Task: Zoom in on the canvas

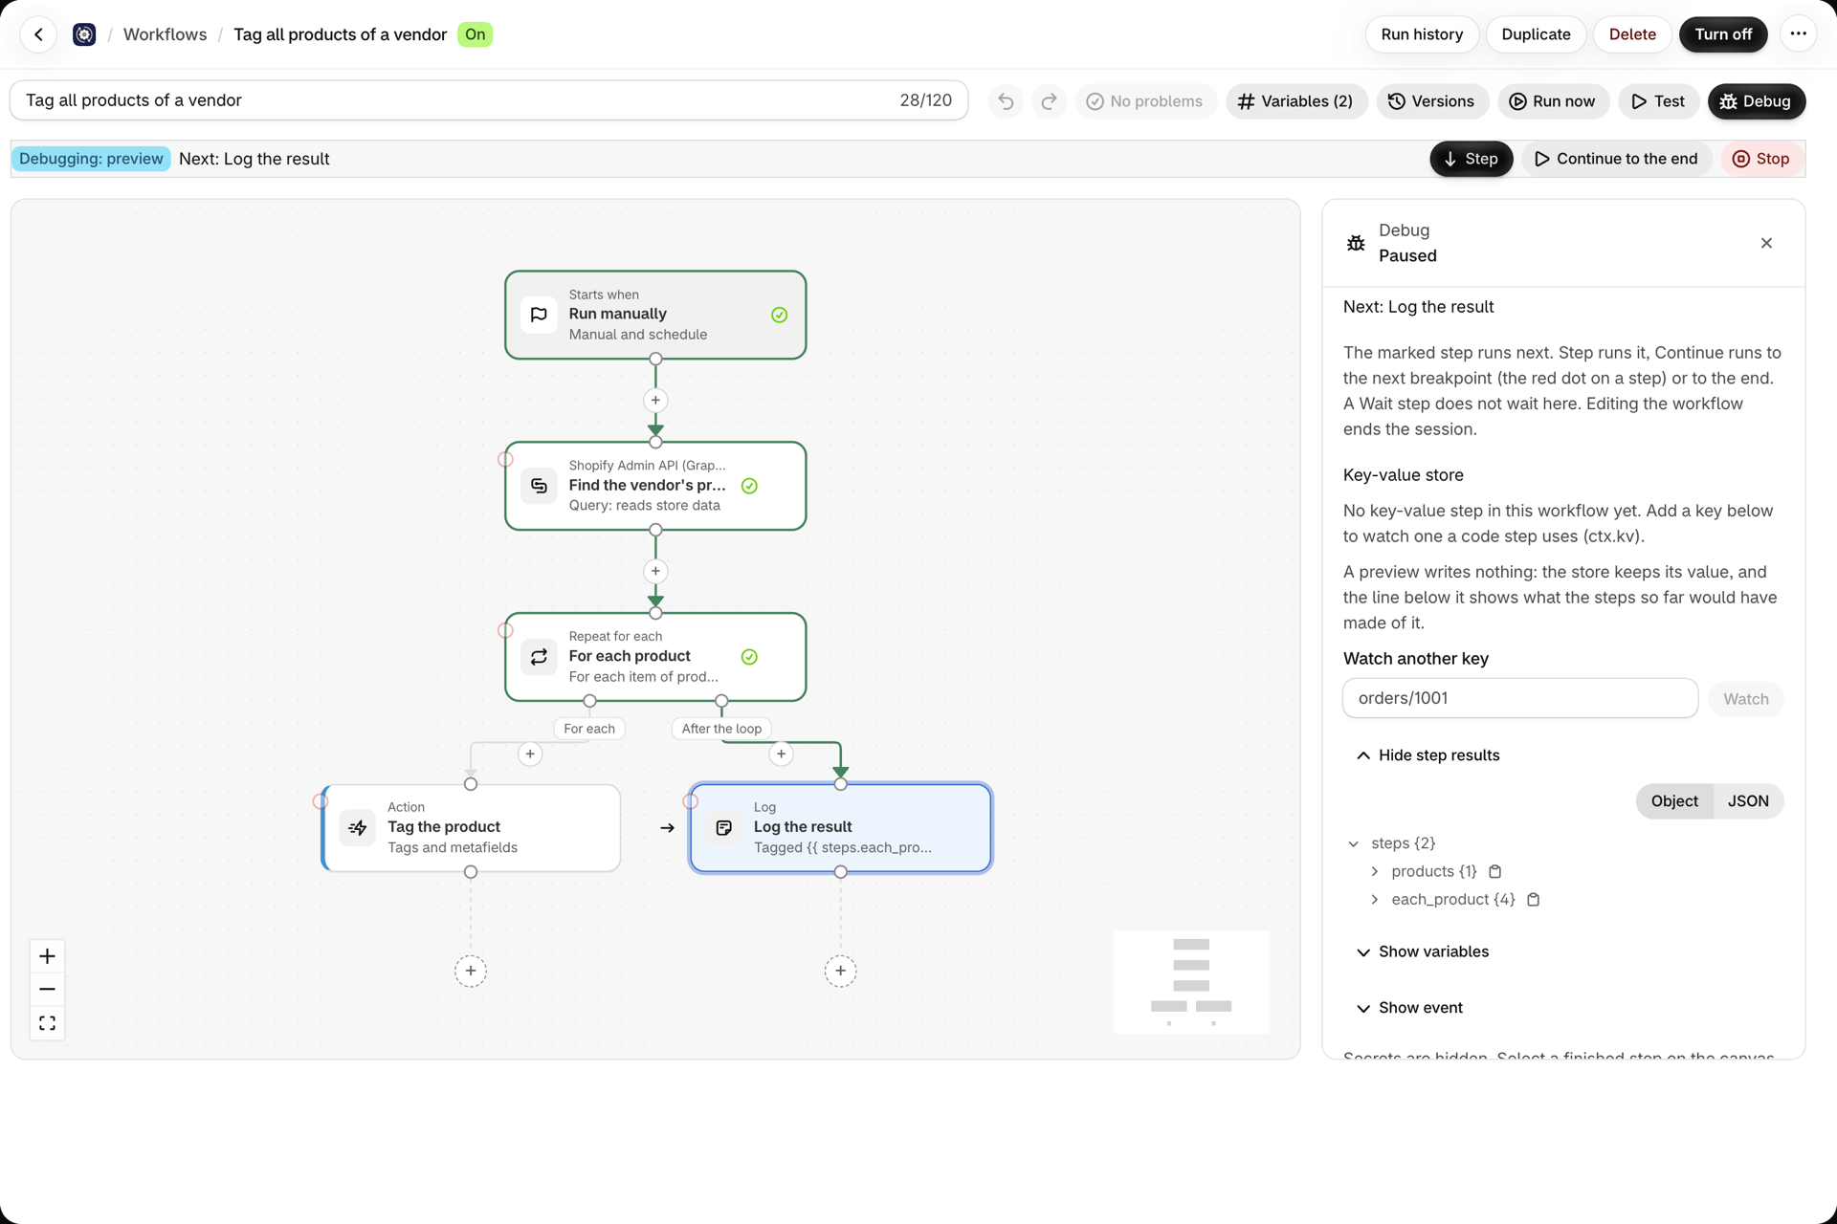Action: tap(47, 956)
